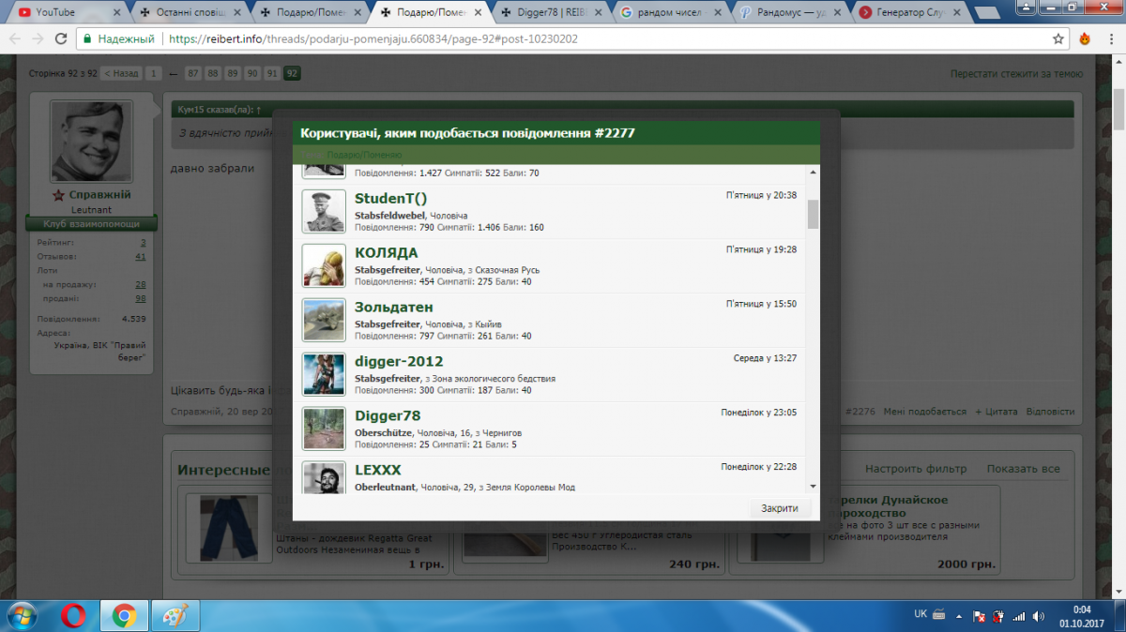Click Мені подобається on post
Image resolution: width=1126 pixels, height=632 pixels.
point(924,412)
